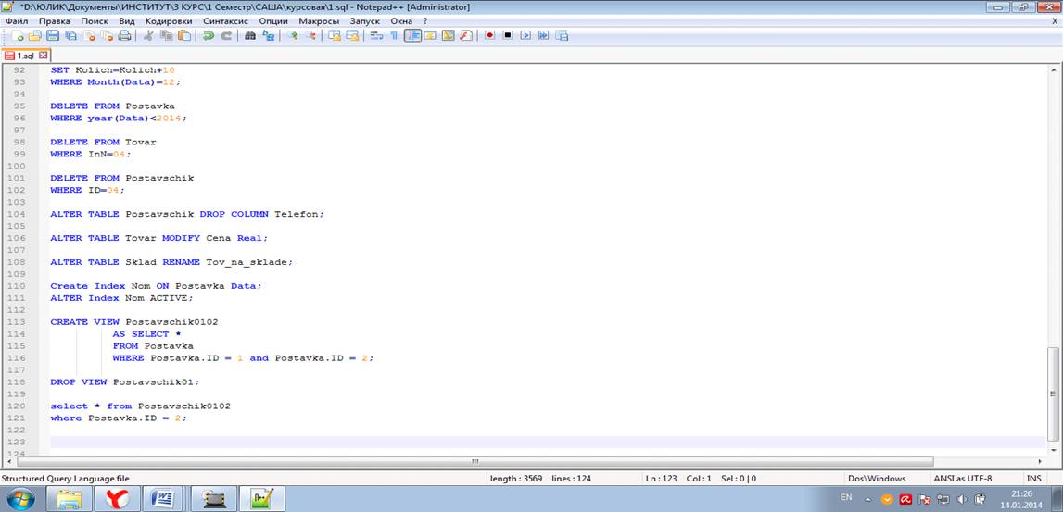Toggle INS mode in the status bar
The height and width of the screenshot is (512, 1063).
click(x=1033, y=479)
